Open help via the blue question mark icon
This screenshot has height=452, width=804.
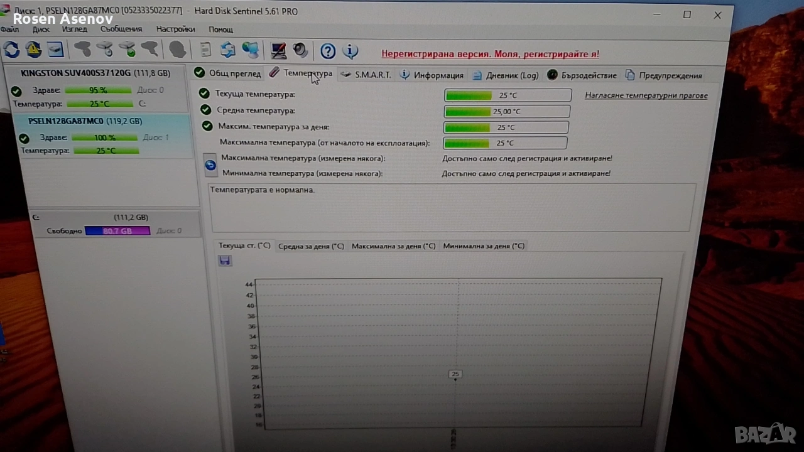click(x=328, y=51)
